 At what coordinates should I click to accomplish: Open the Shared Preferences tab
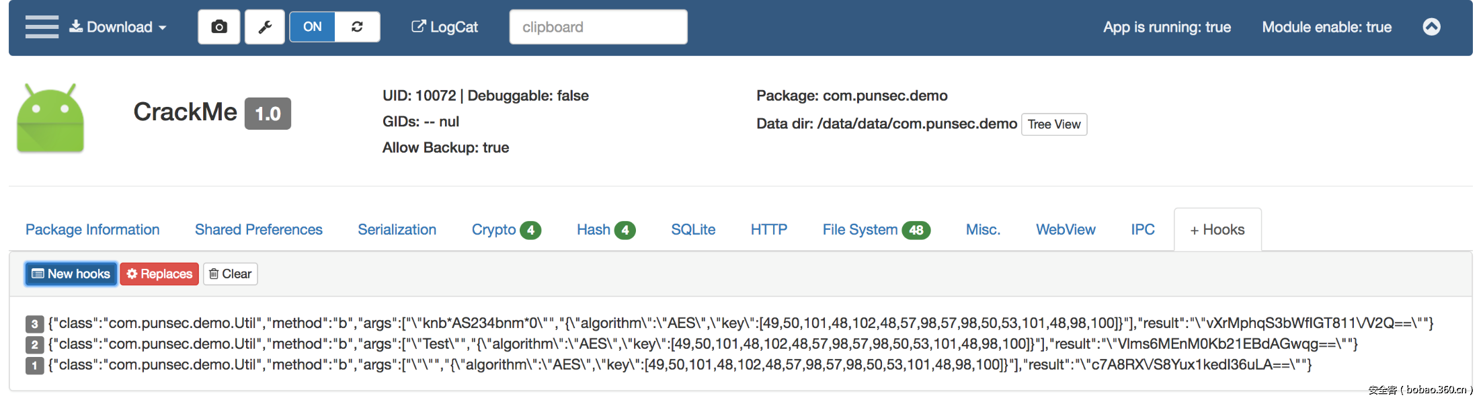click(259, 230)
